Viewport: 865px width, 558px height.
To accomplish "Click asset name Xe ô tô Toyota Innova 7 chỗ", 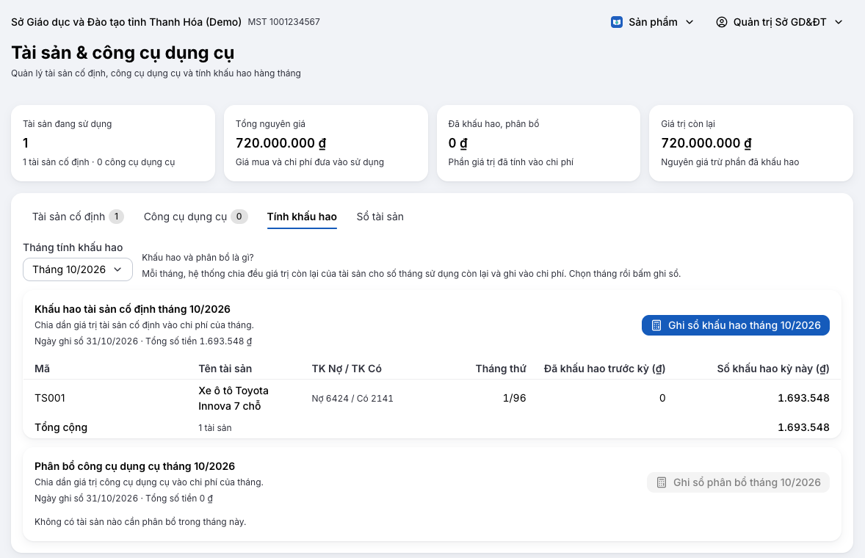I will (x=234, y=398).
